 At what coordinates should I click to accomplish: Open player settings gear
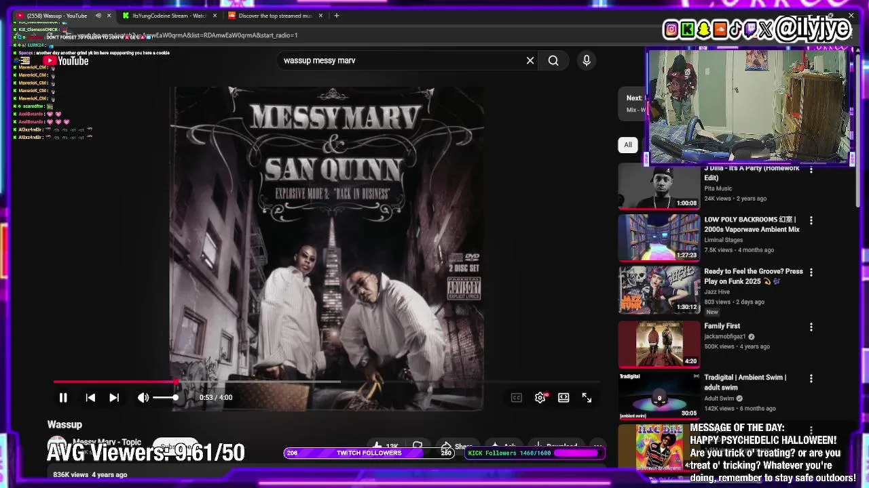pos(540,398)
